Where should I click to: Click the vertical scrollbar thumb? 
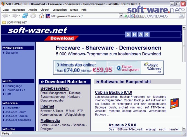click(x=184, y=46)
